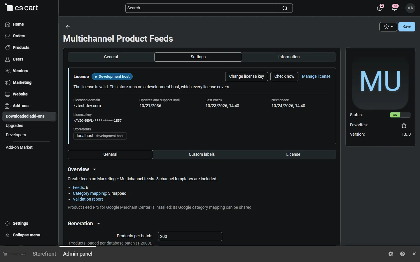Viewport: 420px width, 262px height.
Task: Open the Feeds link
Action: click(x=78, y=187)
